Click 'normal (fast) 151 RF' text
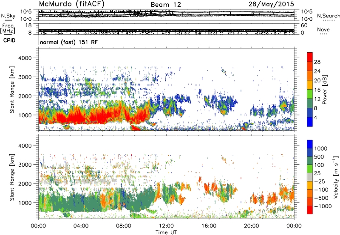This screenshot has width=340, height=235. tap(69, 42)
